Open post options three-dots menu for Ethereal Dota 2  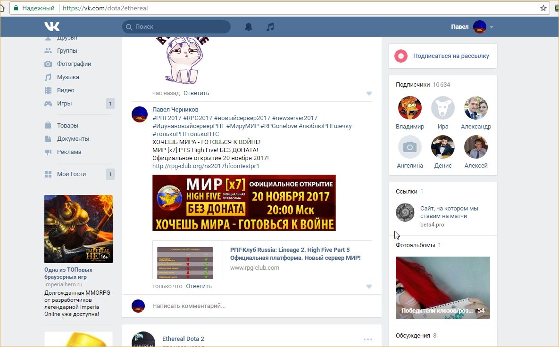367,339
